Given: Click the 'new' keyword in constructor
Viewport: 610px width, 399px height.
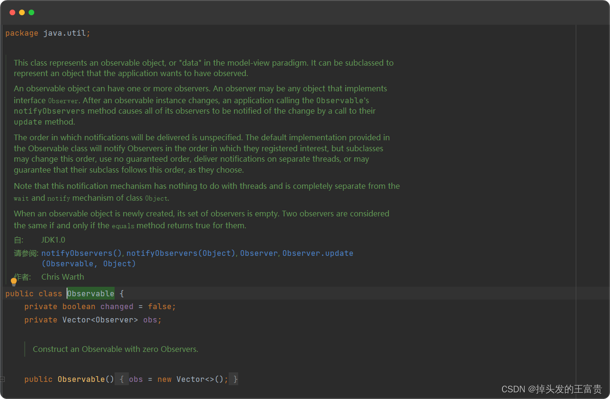Looking at the screenshot, I should click(165, 379).
